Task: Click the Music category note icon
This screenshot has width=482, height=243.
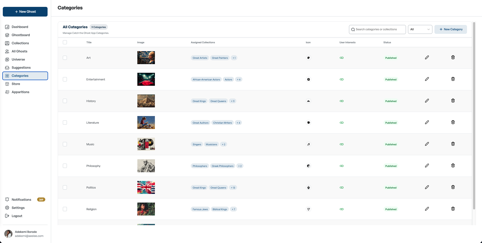Action: 309,144
